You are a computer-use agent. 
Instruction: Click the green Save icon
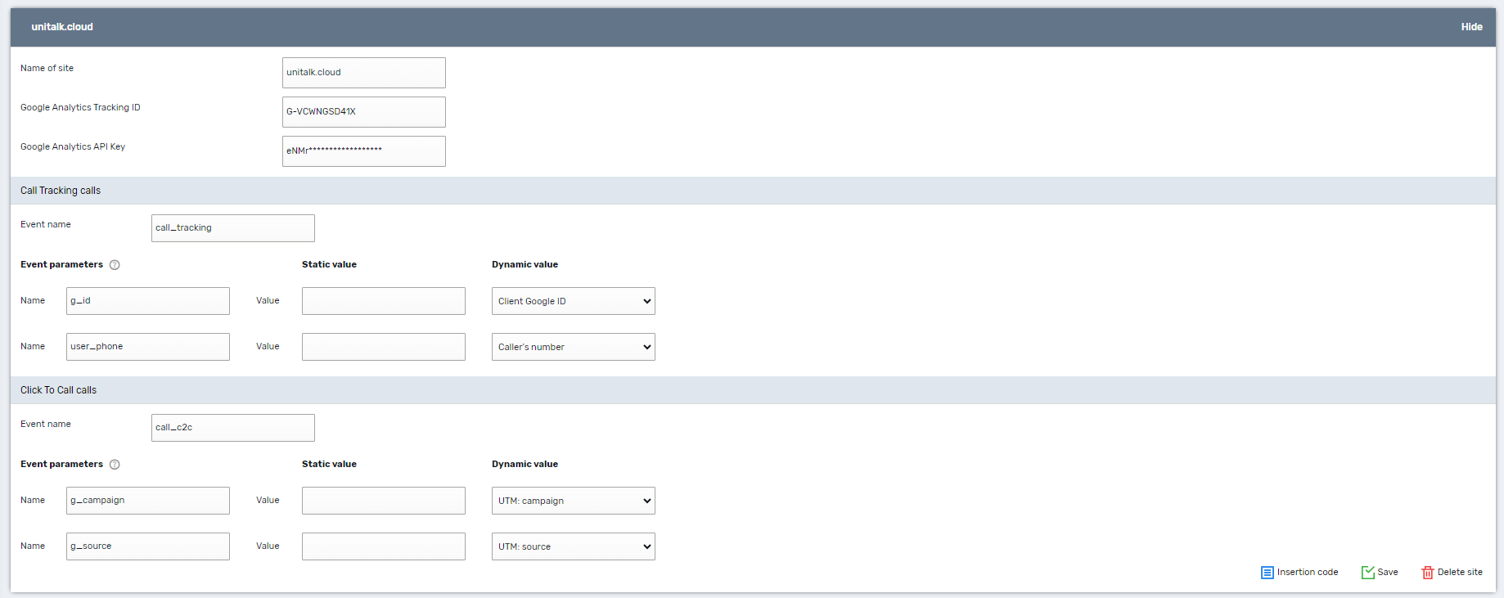pyautogui.click(x=1367, y=573)
